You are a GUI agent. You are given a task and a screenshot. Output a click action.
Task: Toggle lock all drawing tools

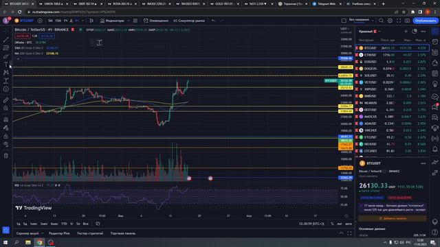click(x=6, y=137)
